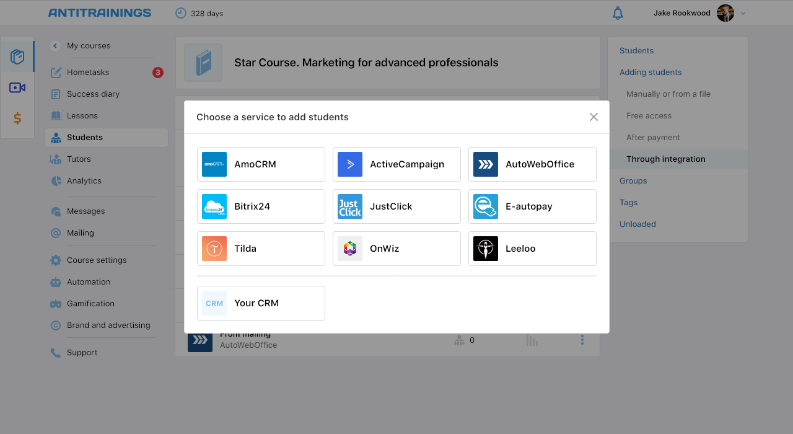Image resolution: width=793 pixels, height=434 pixels.
Task: Click the Hometasks pencil icon
Action: pos(56,73)
